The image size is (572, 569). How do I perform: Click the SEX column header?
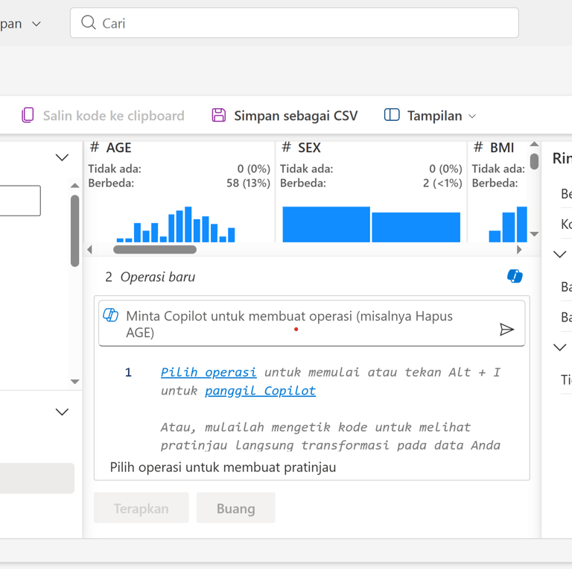point(309,148)
